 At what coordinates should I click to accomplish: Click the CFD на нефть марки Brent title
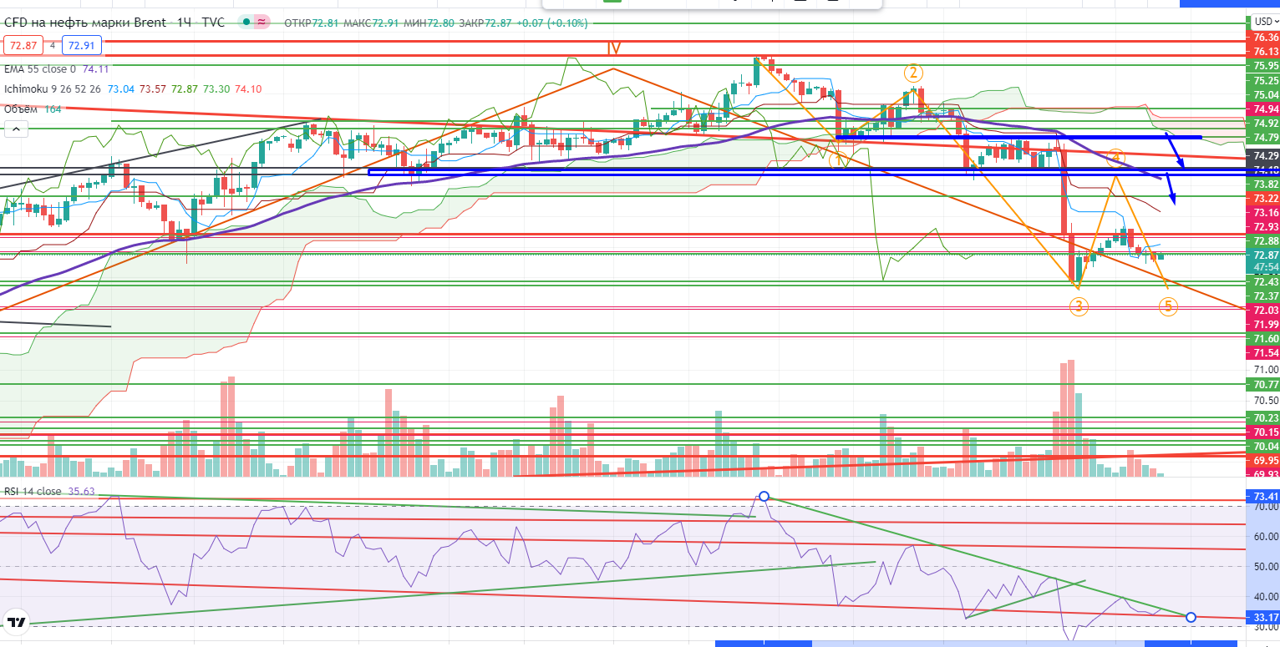(x=84, y=23)
